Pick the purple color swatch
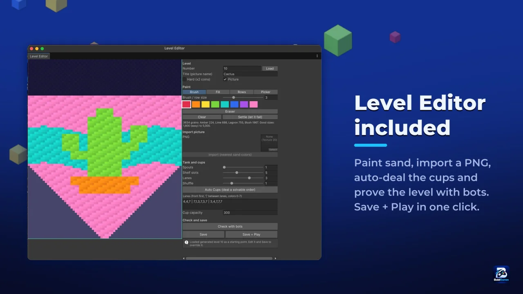The width and height of the screenshot is (523, 294). point(244,105)
